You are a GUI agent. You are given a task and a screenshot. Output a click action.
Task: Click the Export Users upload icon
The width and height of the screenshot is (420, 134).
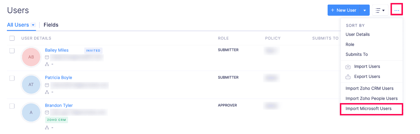[348, 77]
